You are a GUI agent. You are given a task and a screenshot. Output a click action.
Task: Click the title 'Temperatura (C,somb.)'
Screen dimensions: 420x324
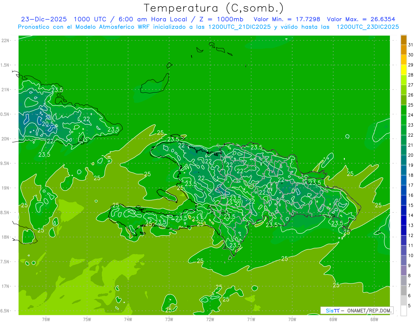point(213,8)
